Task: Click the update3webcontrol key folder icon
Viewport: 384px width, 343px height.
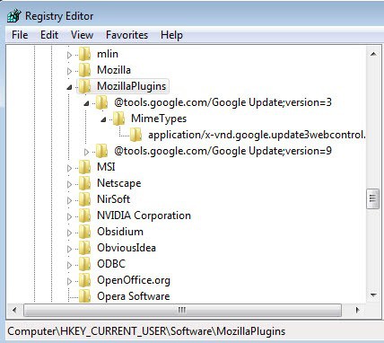Action: (136, 135)
